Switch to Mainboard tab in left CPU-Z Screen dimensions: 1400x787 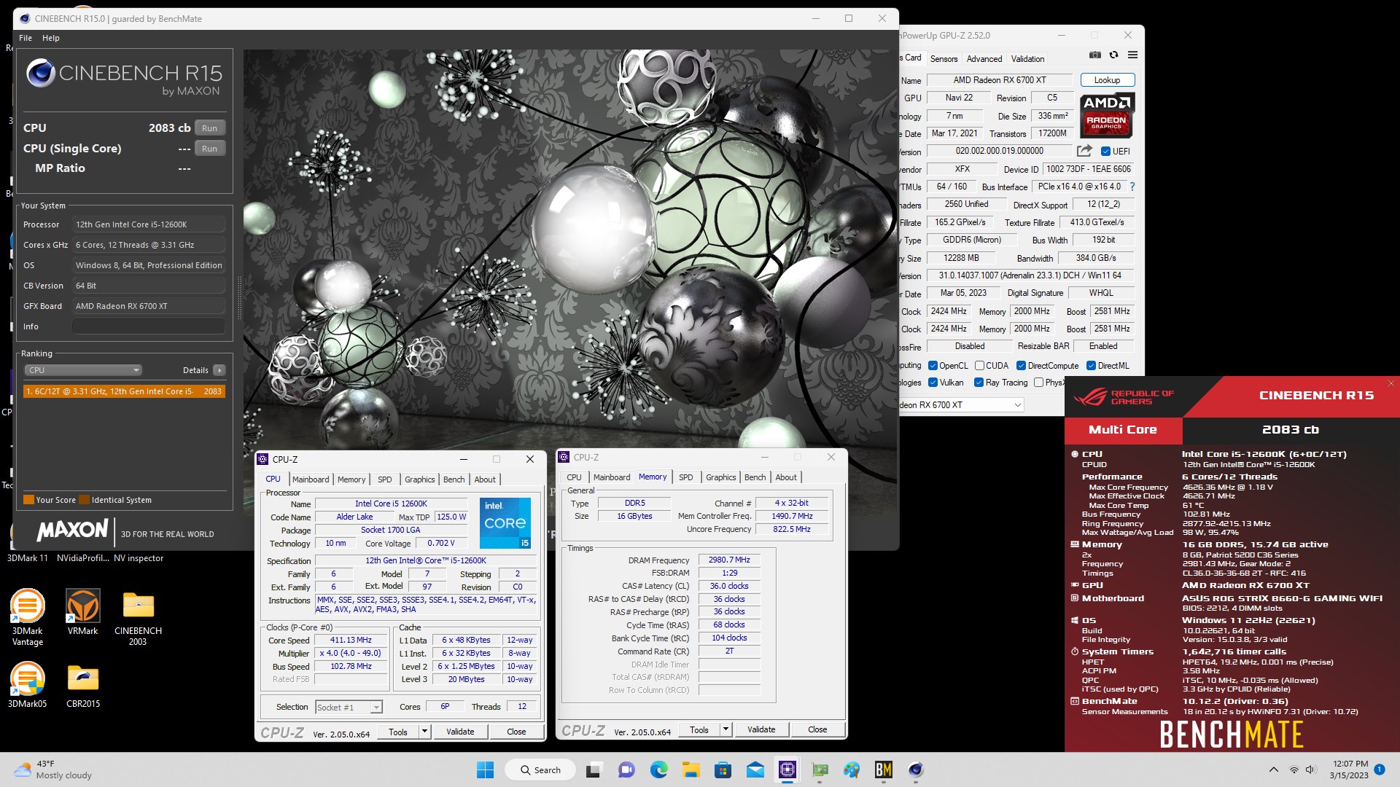[x=311, y=479]
